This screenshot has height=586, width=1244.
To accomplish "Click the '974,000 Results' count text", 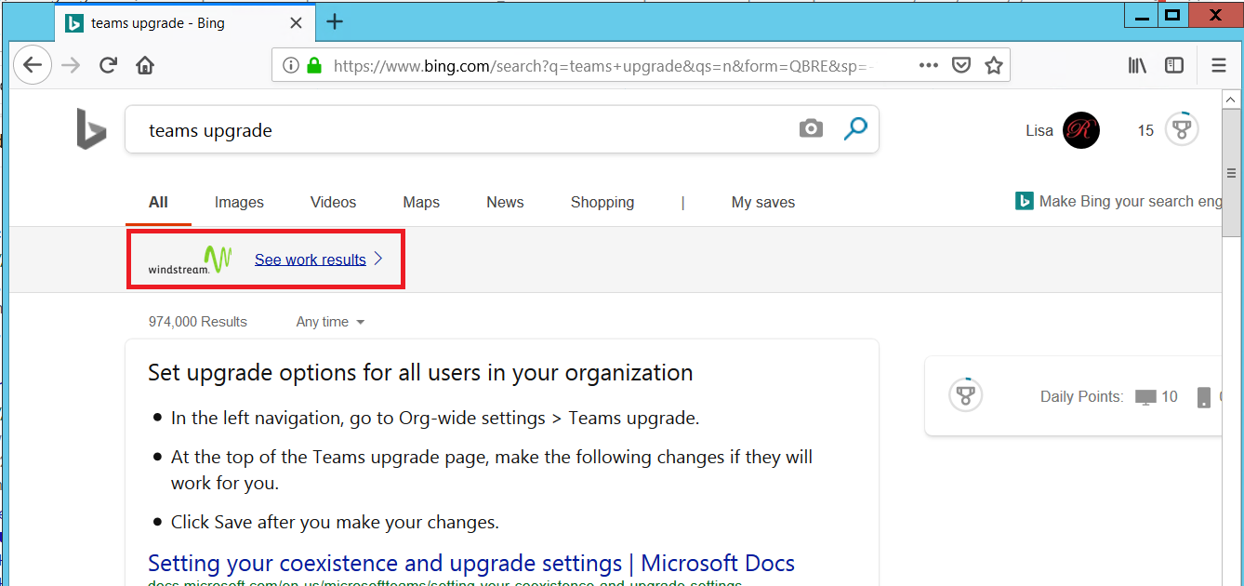I will pos(198,322).
